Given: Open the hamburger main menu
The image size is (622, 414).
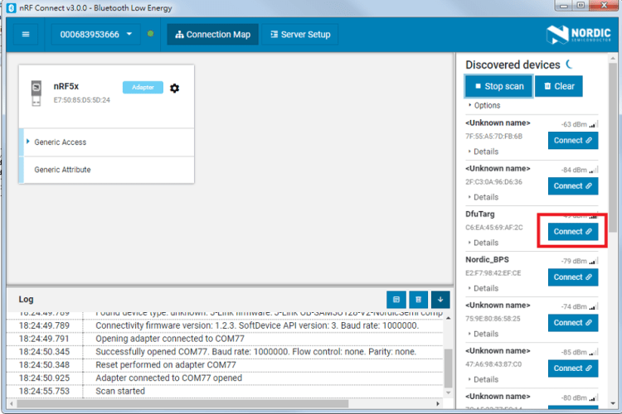Looking at the screenshot, I should point(26,35).
